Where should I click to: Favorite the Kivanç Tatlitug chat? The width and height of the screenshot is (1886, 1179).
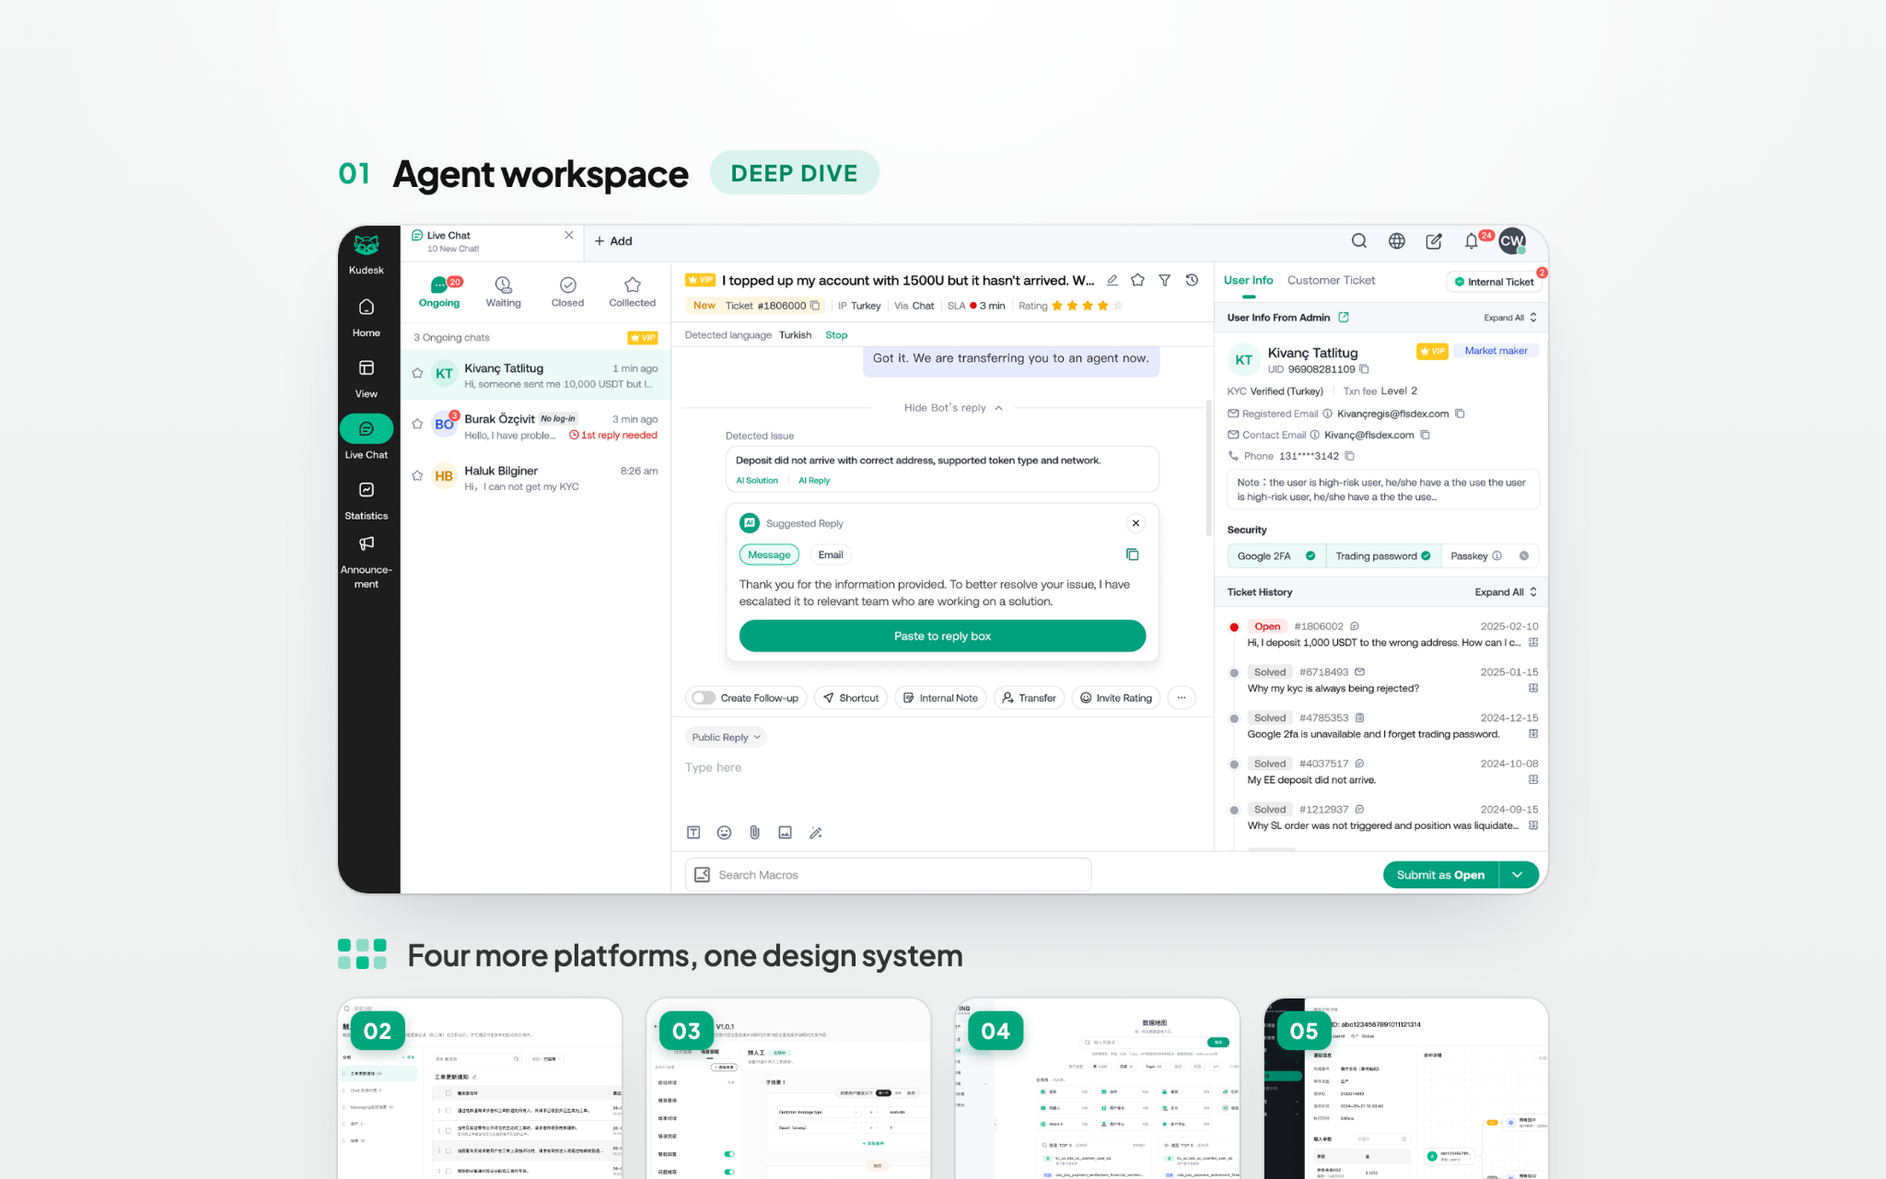[x=417, y=373]
